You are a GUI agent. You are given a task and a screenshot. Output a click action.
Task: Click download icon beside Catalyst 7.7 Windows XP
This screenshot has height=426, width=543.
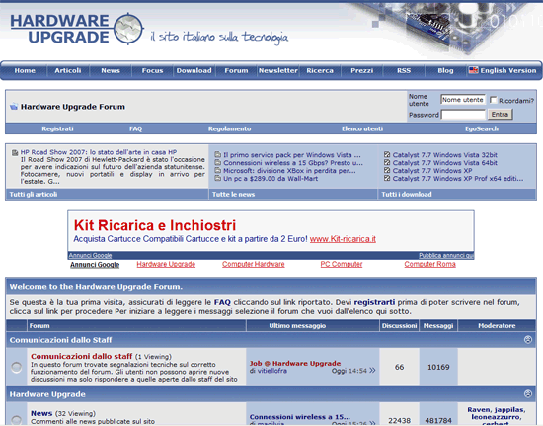(x=387, y=171)
